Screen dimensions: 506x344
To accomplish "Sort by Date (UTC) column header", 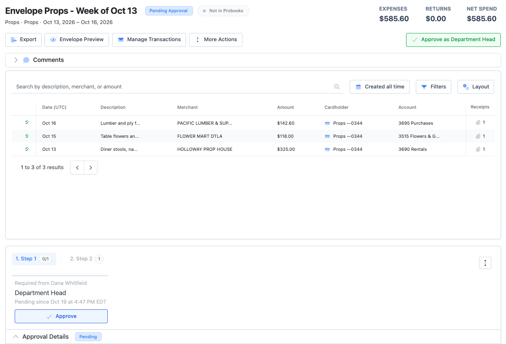I will click(x=54, y=108).
